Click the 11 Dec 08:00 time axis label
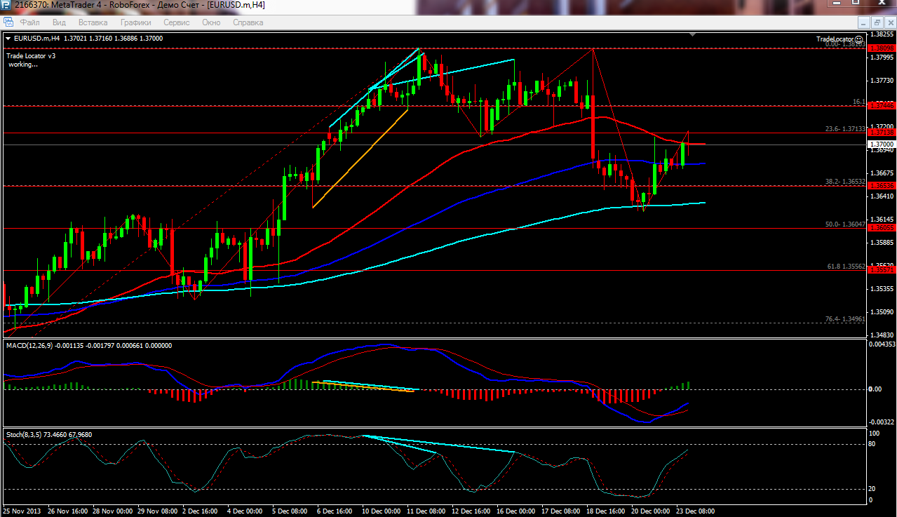Image resolution: width=897 pixels, height=517 pixels. point(426,511)
